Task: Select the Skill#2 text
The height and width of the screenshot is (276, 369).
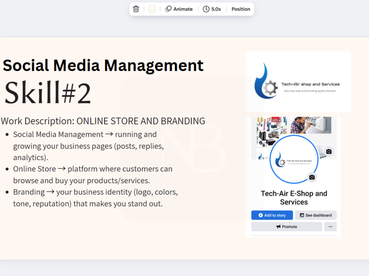Action: pyautogui.click(x=48, y=93)
